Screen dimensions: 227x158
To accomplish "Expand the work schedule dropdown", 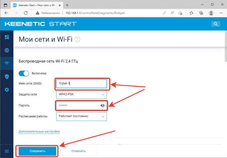I will pyautogui.click(x=81, y=116).
